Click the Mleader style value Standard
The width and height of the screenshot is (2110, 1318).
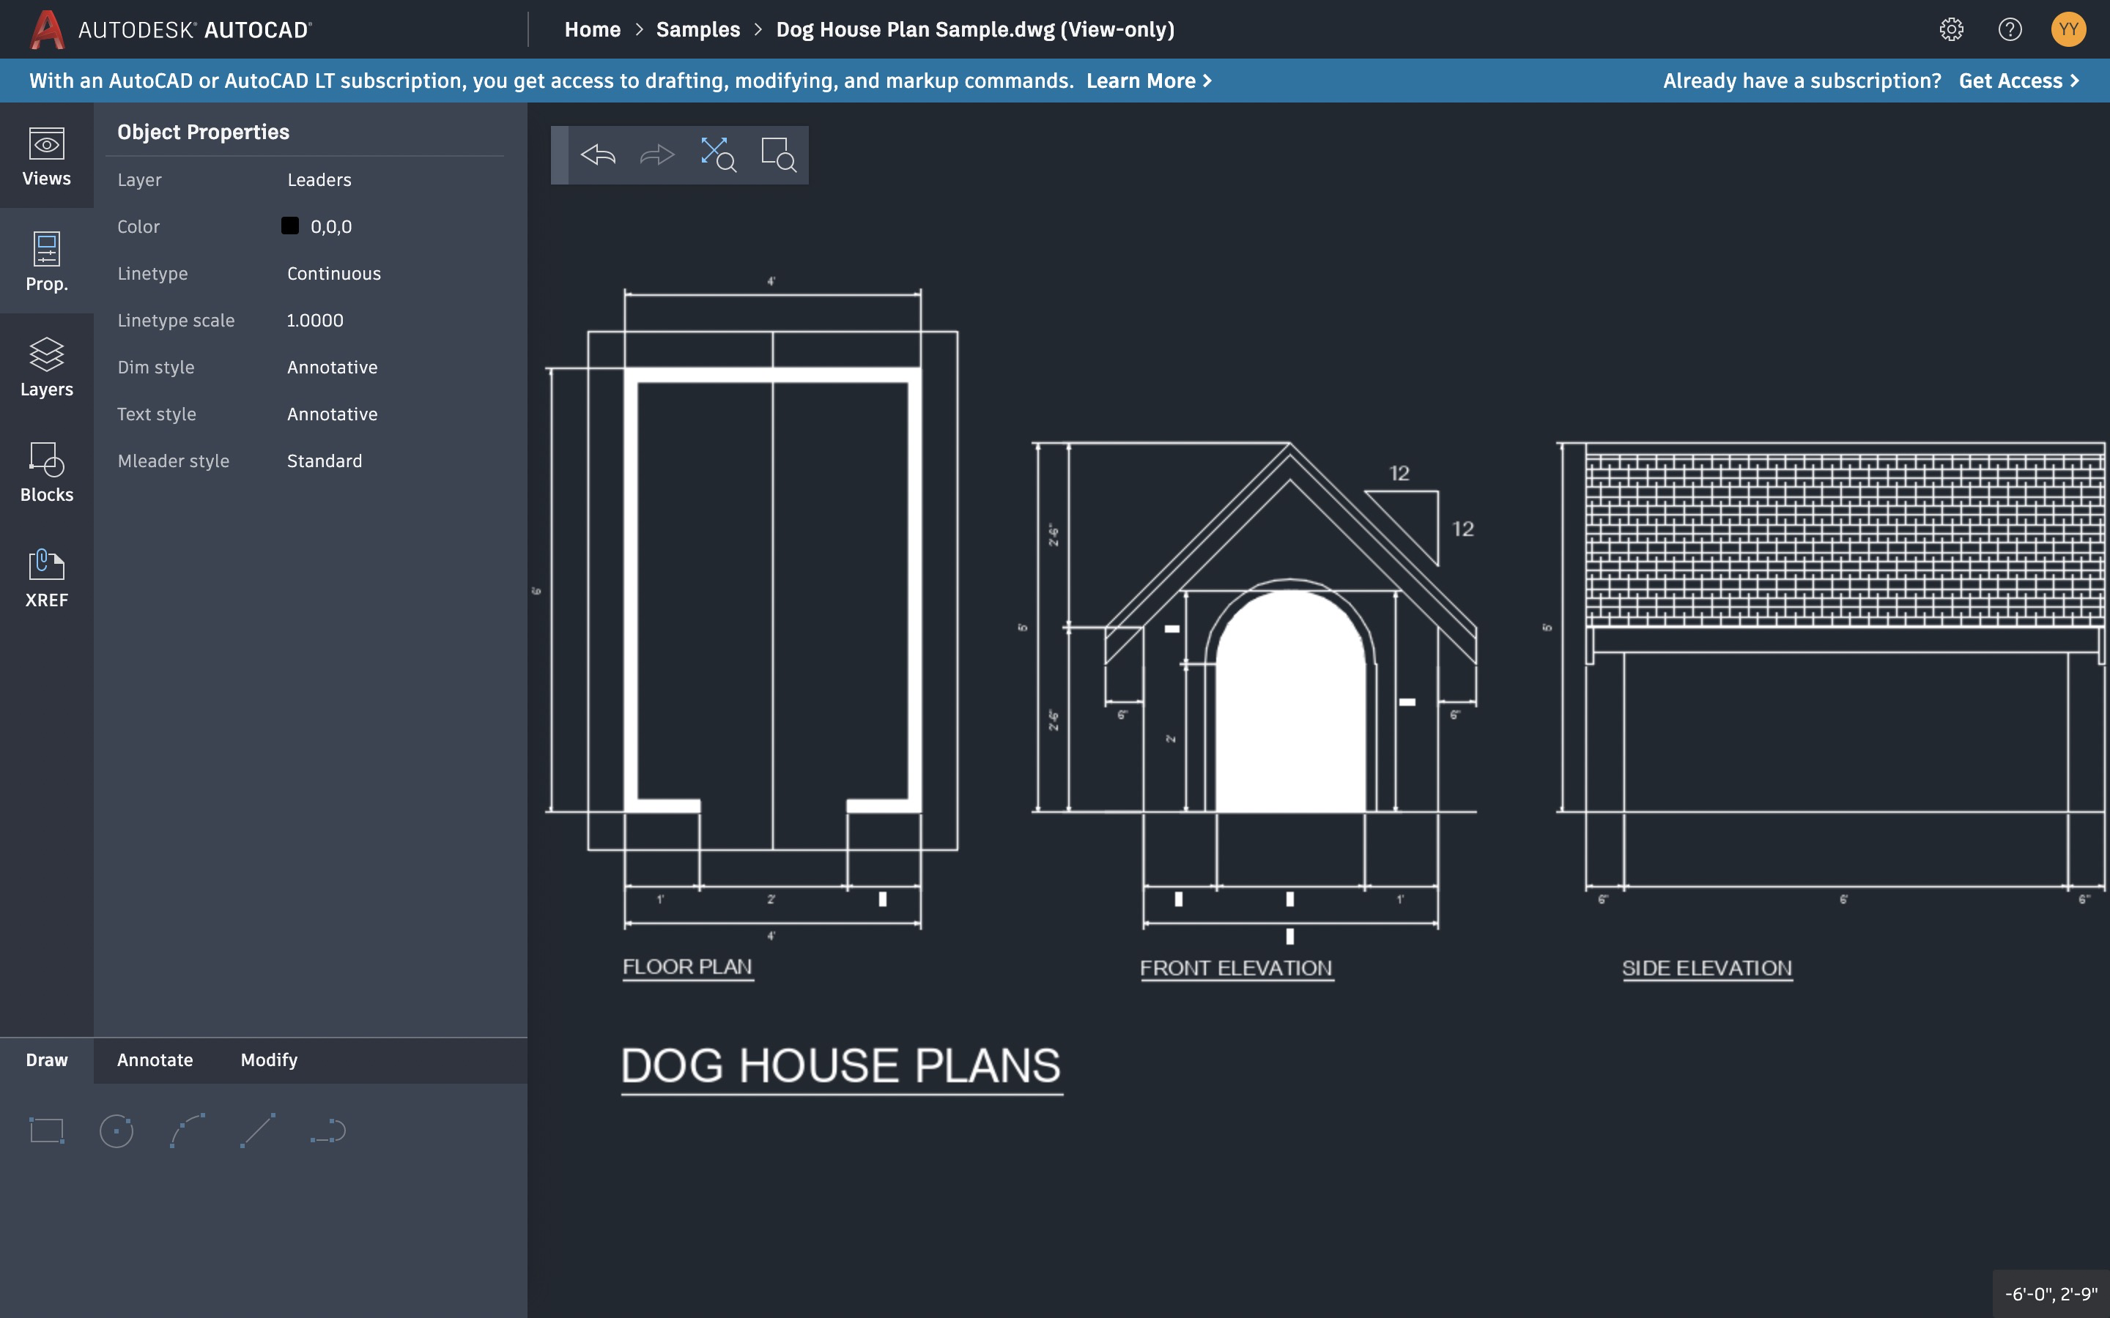pyautogui.click(x=325, y=461)
